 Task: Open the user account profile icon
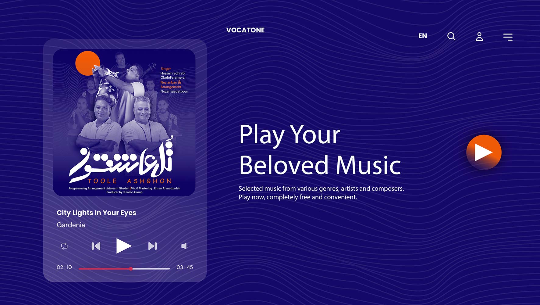click(479, 37)
